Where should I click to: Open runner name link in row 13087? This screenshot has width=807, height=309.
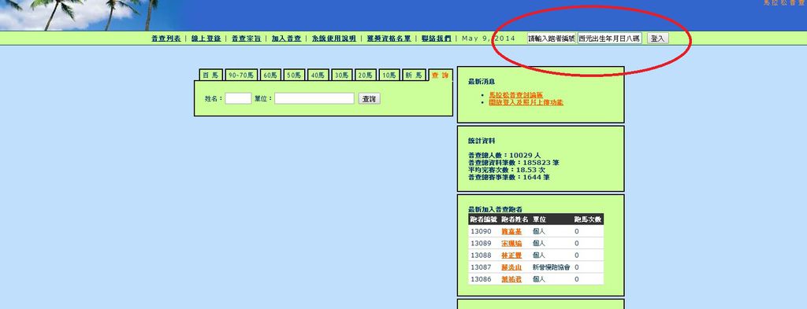(x=511, y=267)
